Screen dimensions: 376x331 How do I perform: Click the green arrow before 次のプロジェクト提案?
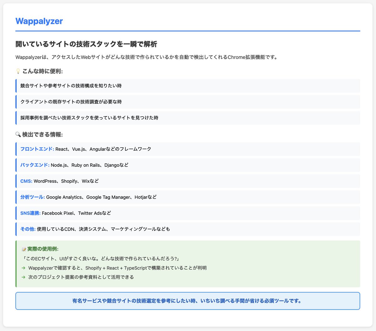pyautogui.click(x=23, y=277)
